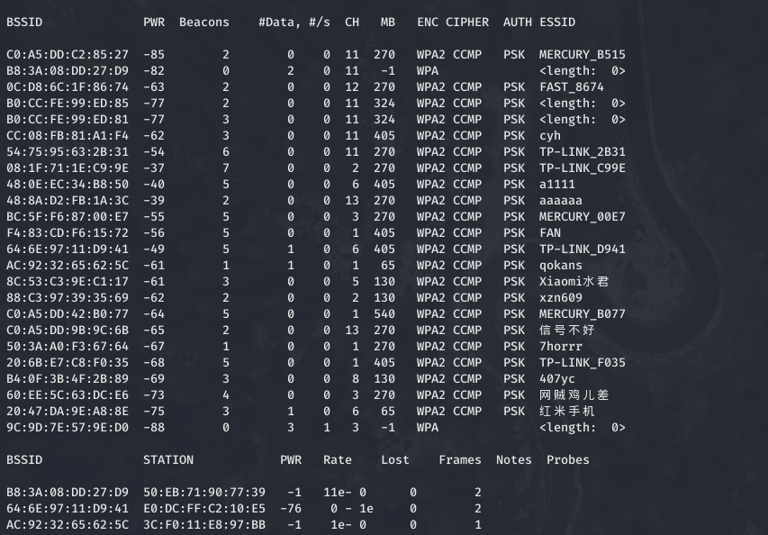Click the Beacons column header
This screenshot has height=535, width=768.
coord(203,22)
